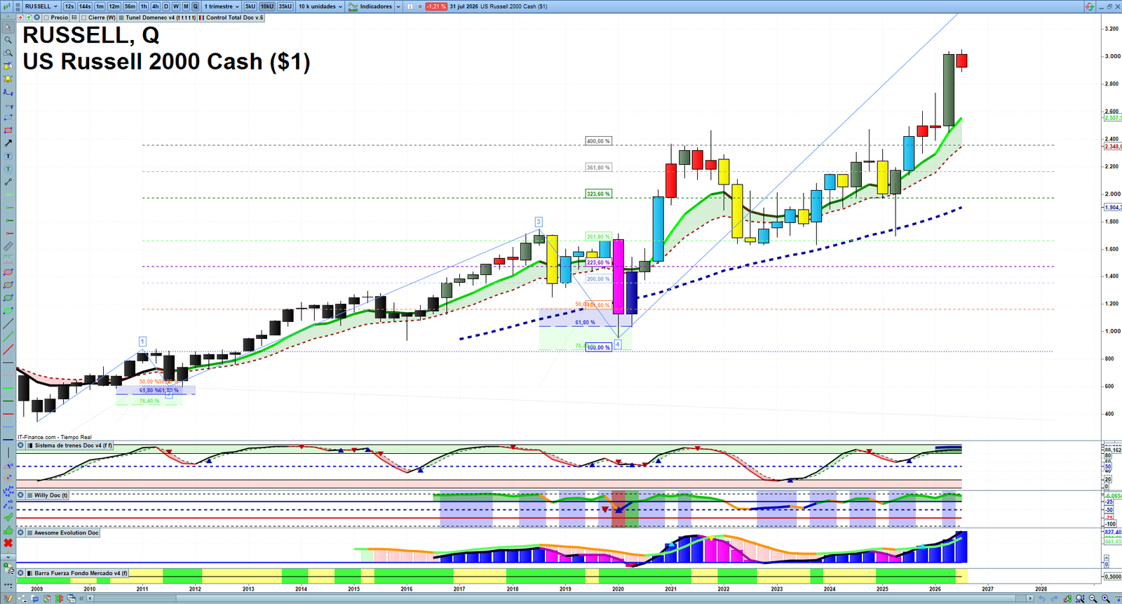The width and height of the screenshot is (1122, 604).
Task: Click the -1,21 % change indicator
Action: [x=436, y=6]
